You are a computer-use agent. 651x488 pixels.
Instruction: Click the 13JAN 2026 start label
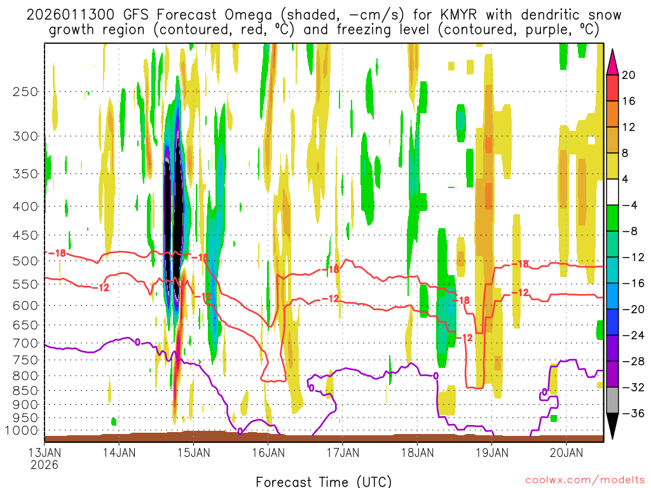(x=45, y=459)
